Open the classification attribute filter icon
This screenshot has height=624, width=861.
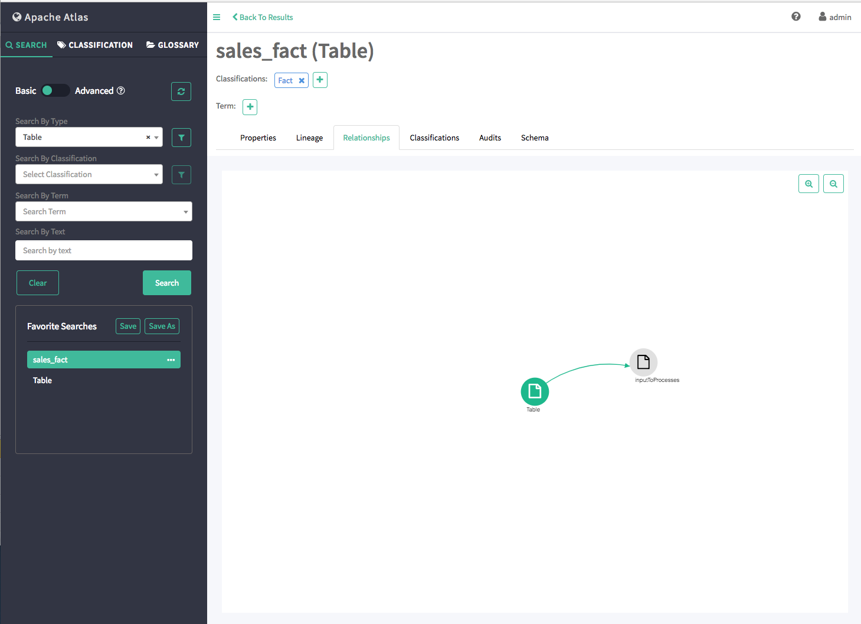pyautogui.click(x=181, y=175)
